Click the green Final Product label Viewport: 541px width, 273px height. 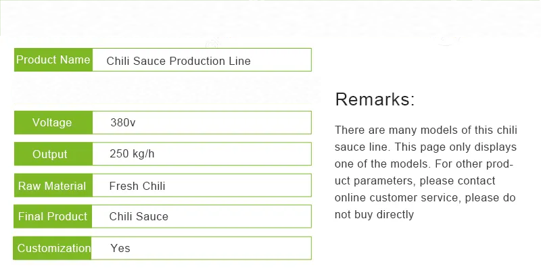tap(53, 216)
